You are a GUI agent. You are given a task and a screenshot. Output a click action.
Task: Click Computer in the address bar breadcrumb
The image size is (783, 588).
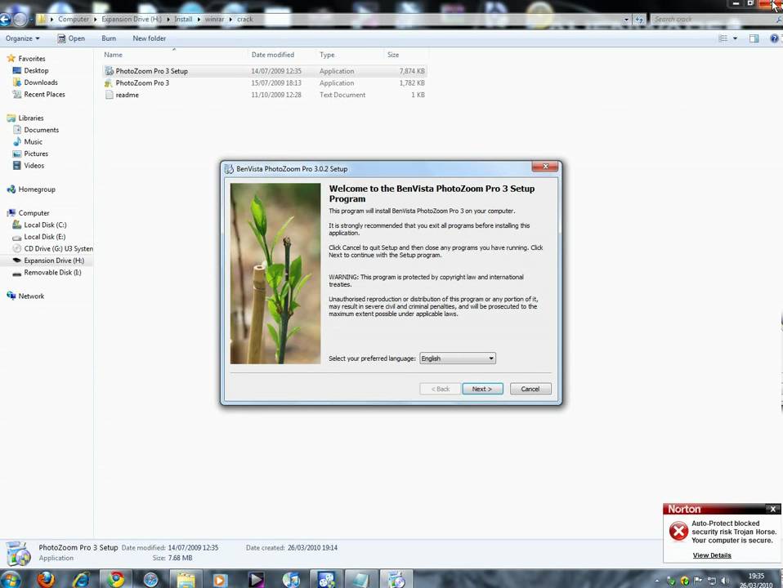pyautogui.click(x=73, y=19)
